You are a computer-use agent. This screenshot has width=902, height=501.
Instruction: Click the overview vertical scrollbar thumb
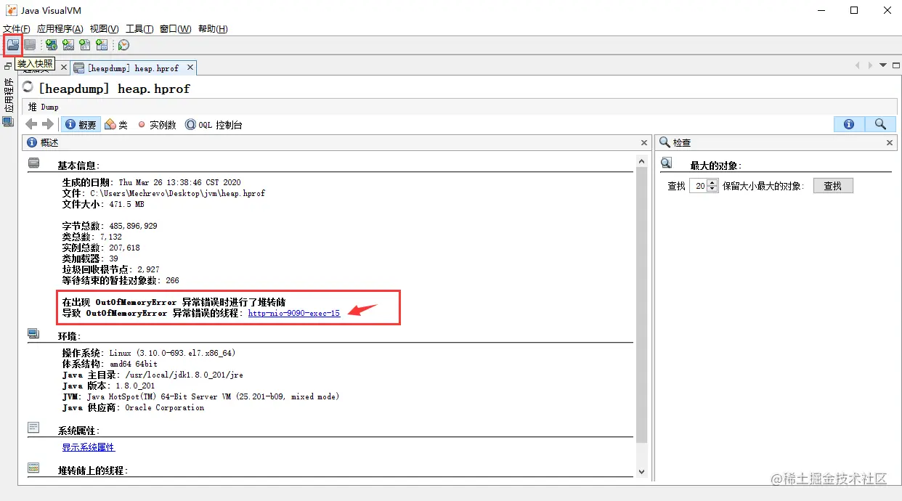pos(641,304)
